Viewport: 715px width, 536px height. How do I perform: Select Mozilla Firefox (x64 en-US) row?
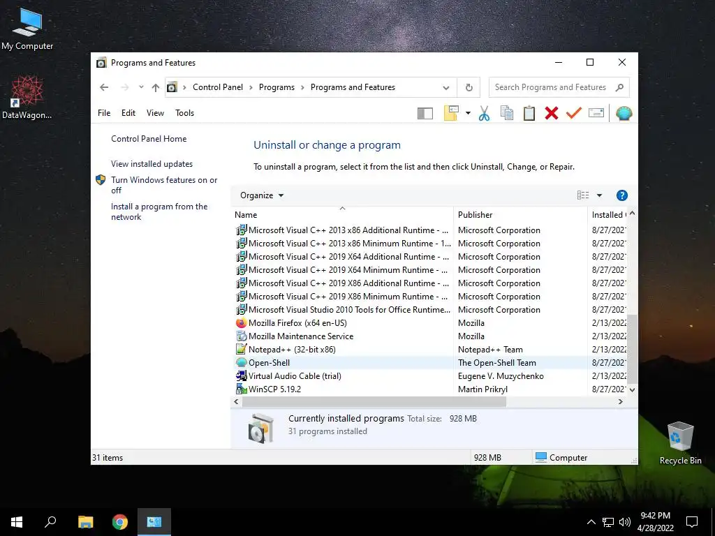[430, 322]
